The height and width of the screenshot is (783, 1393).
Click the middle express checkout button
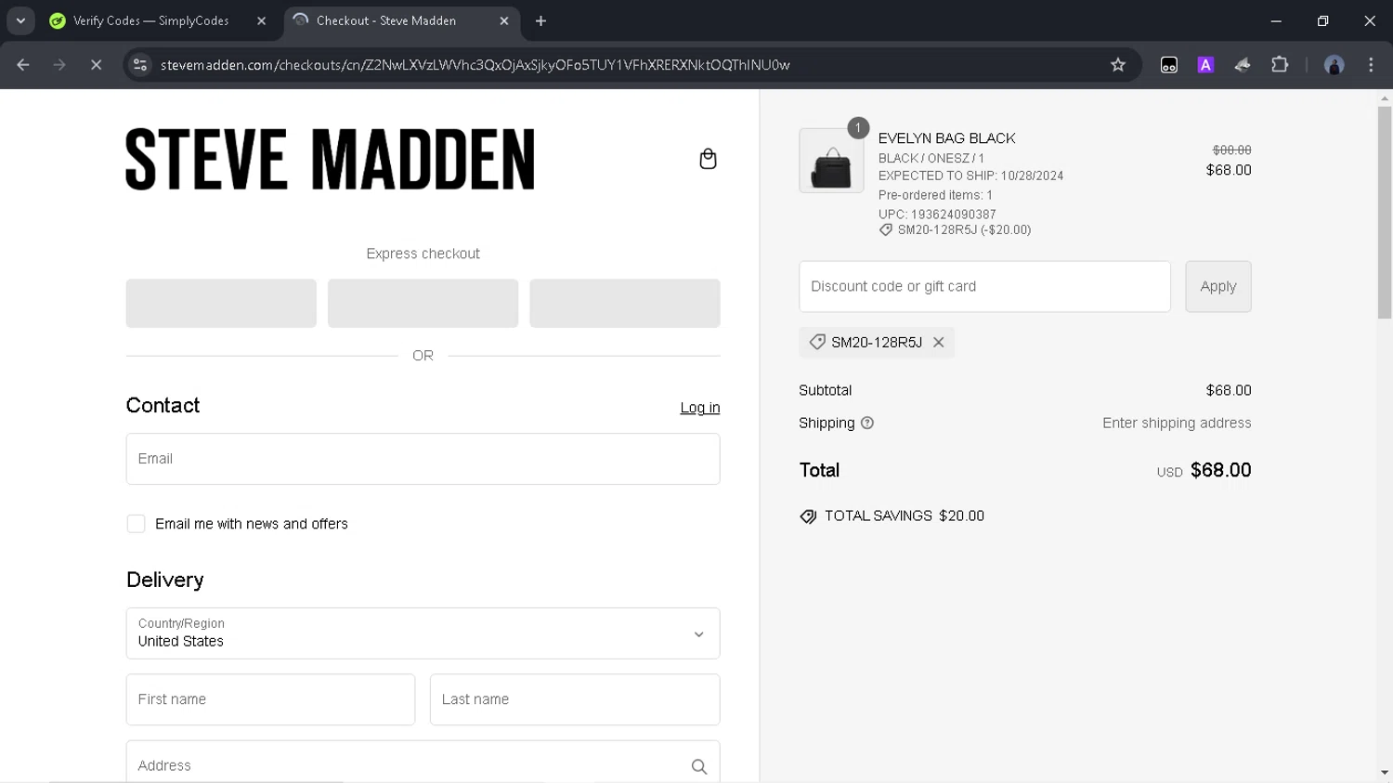[423, 303]
